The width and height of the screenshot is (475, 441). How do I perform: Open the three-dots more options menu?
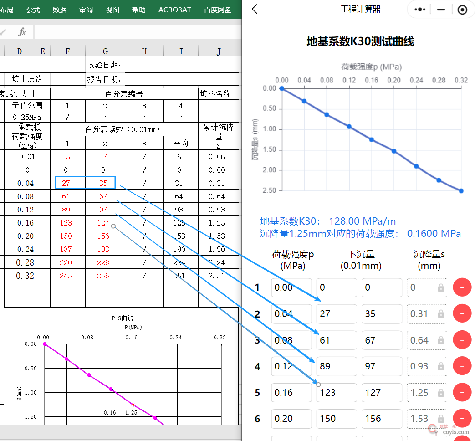click(x=419, y=10)
